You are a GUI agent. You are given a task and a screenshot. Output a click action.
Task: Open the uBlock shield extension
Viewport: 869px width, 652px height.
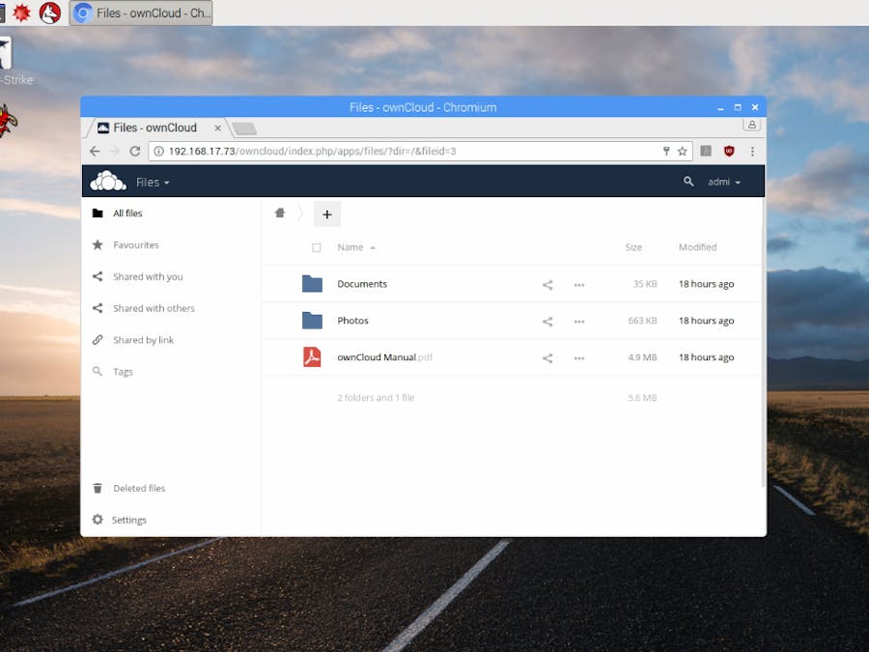tap(729, 151)
